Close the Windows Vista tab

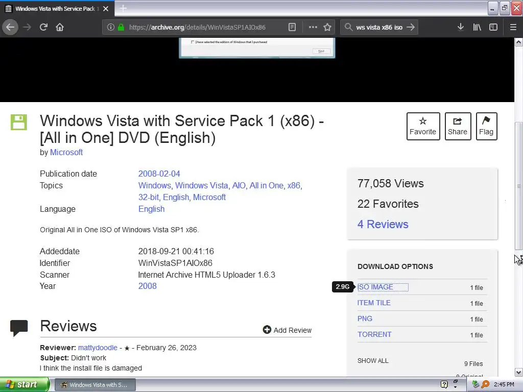[x=106, y=9]
